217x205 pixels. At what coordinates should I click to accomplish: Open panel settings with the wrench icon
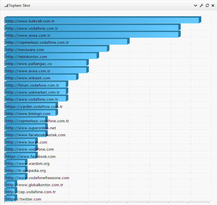(201, 5)
